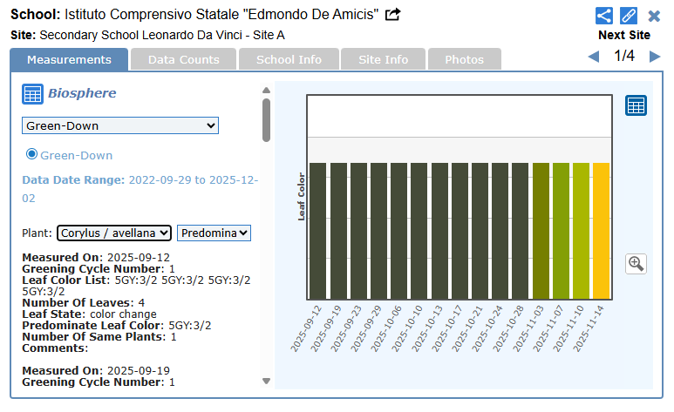Open school page via external link icon

pyautogui.click(x=393, y=15)
